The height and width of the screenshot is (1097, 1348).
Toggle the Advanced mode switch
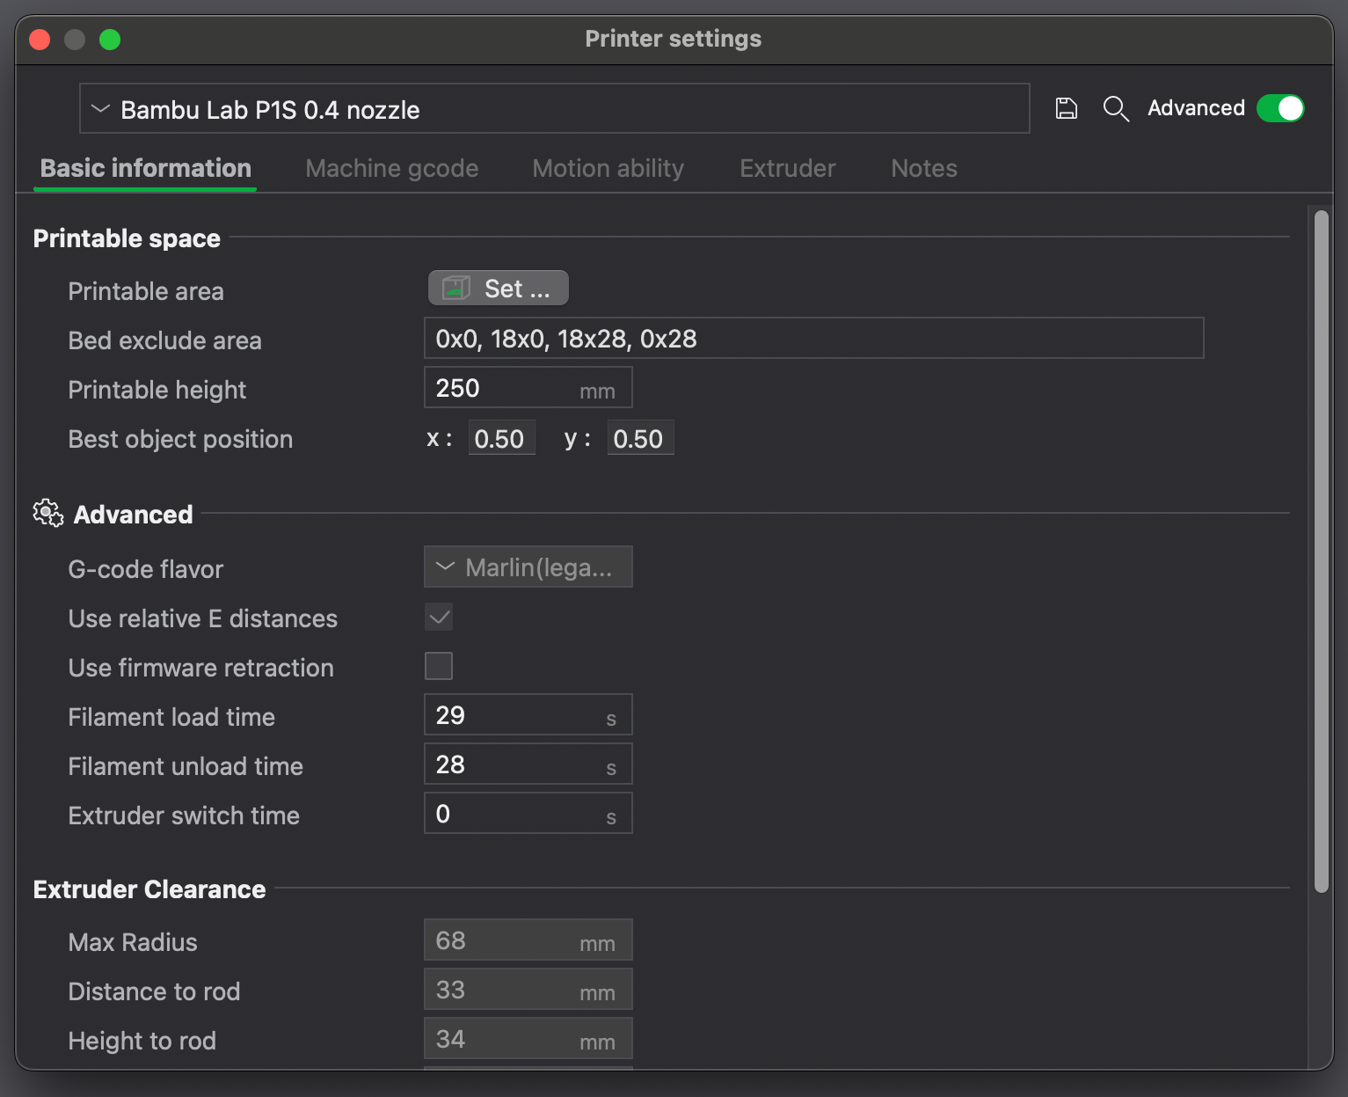(1280, 108)
